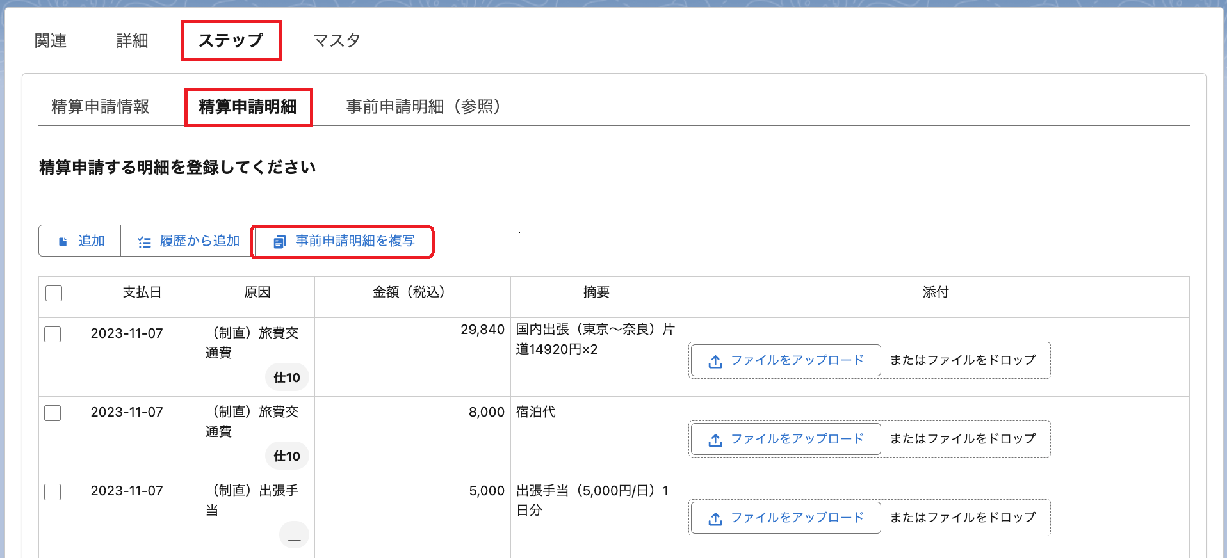Click 出張手当（5,000円/日）1日分 description
Viewport: 1227px width, 558px height.
(x=593, y=500)
